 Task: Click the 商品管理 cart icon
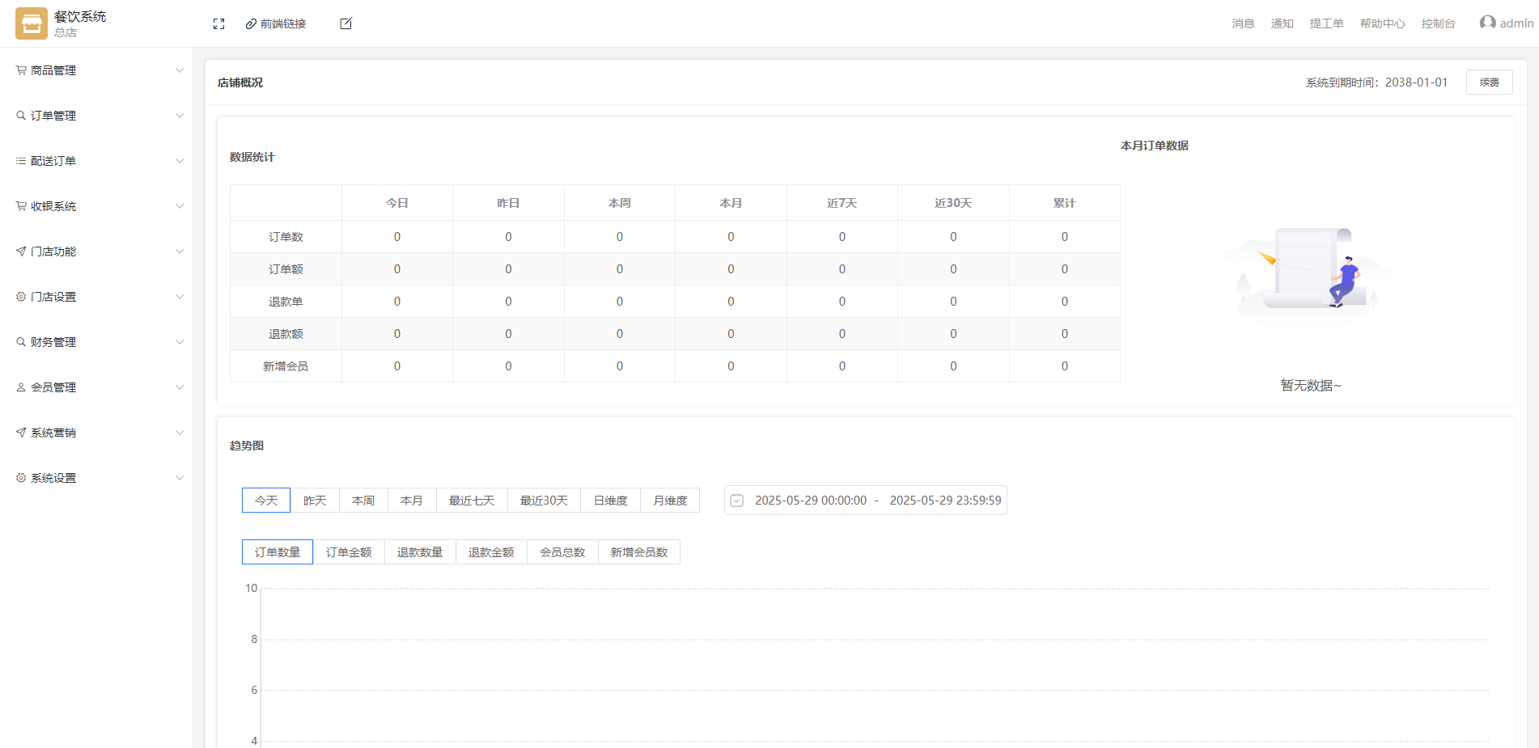(x=21, y=70)
